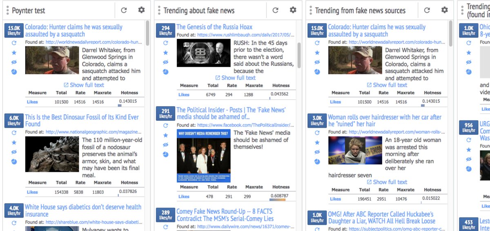Open chart for Genesis of the Russia Hoax

165,72
